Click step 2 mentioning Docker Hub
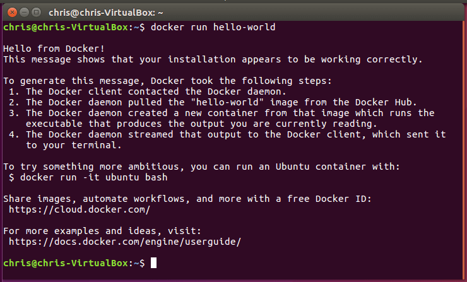The height and width of the screenshot is (282, 467). coord(213,102)
